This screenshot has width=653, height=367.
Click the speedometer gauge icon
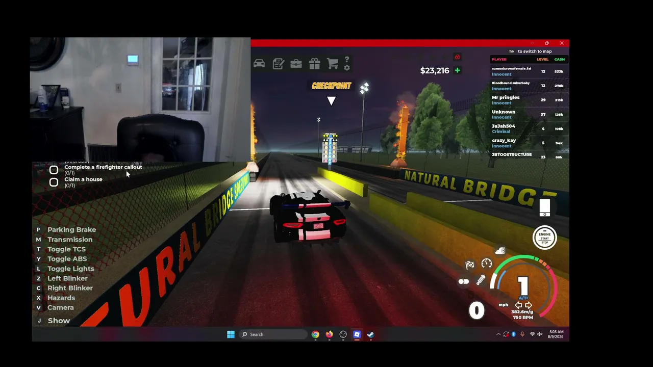click(x=487, y=264)
